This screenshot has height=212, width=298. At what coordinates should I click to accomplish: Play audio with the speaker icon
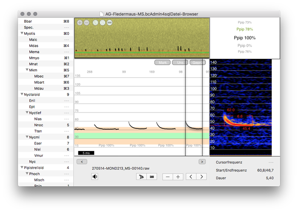[x=95, y=177]
